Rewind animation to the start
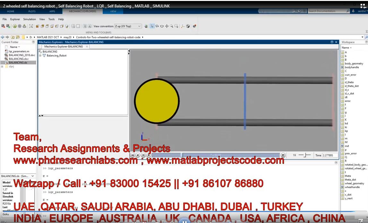The width and height of the screenshot is (368, 223). point(133,155)
